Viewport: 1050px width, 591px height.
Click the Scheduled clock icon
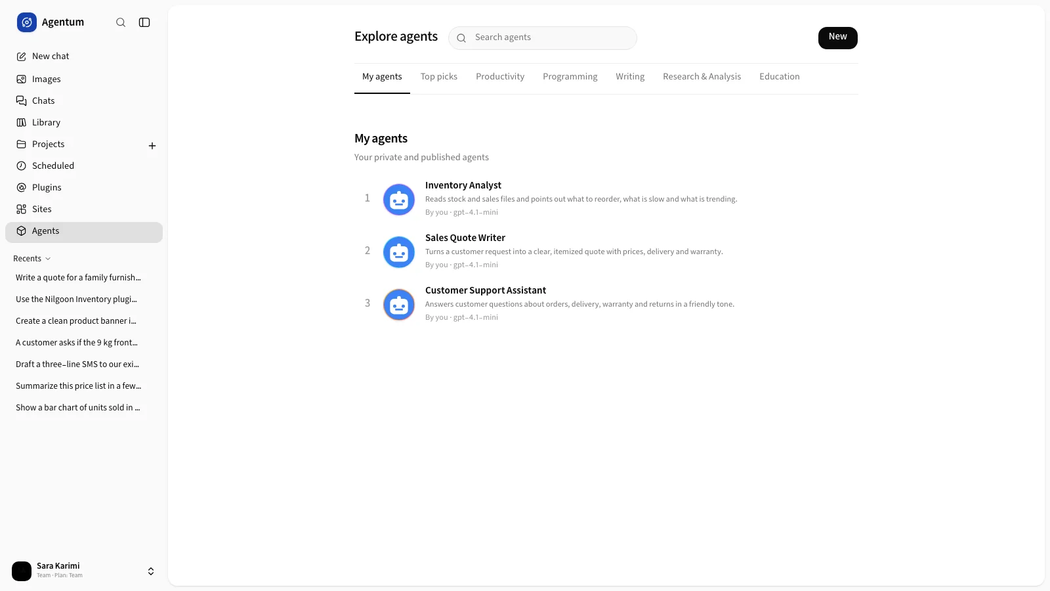(x=22, y=166)
